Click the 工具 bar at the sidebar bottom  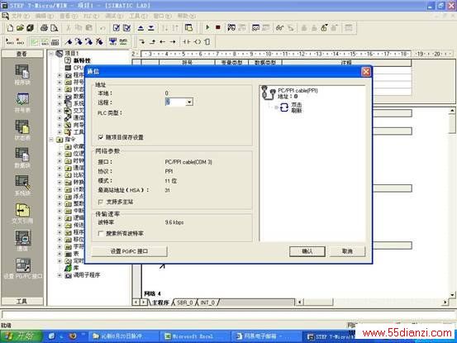coord(22,301)
